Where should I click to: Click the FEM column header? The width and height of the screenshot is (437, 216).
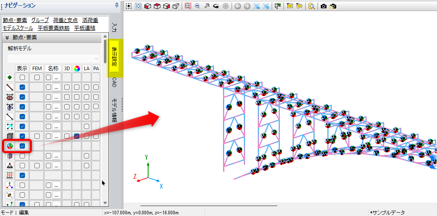37,68
